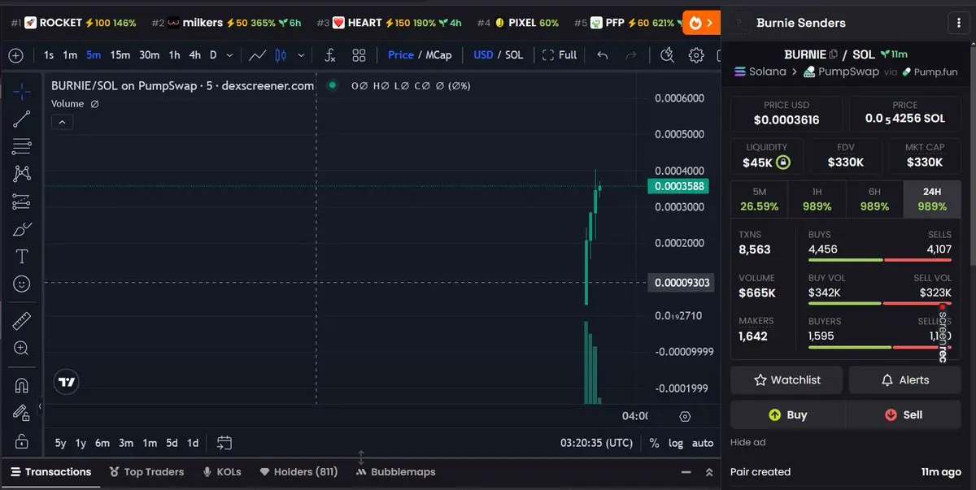
Task: Select the zoom in tool
Action: pos(22,348)
